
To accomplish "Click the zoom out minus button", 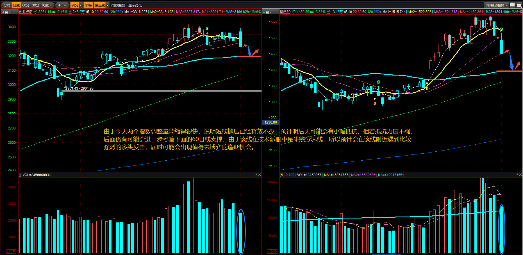I will (65, 5).
